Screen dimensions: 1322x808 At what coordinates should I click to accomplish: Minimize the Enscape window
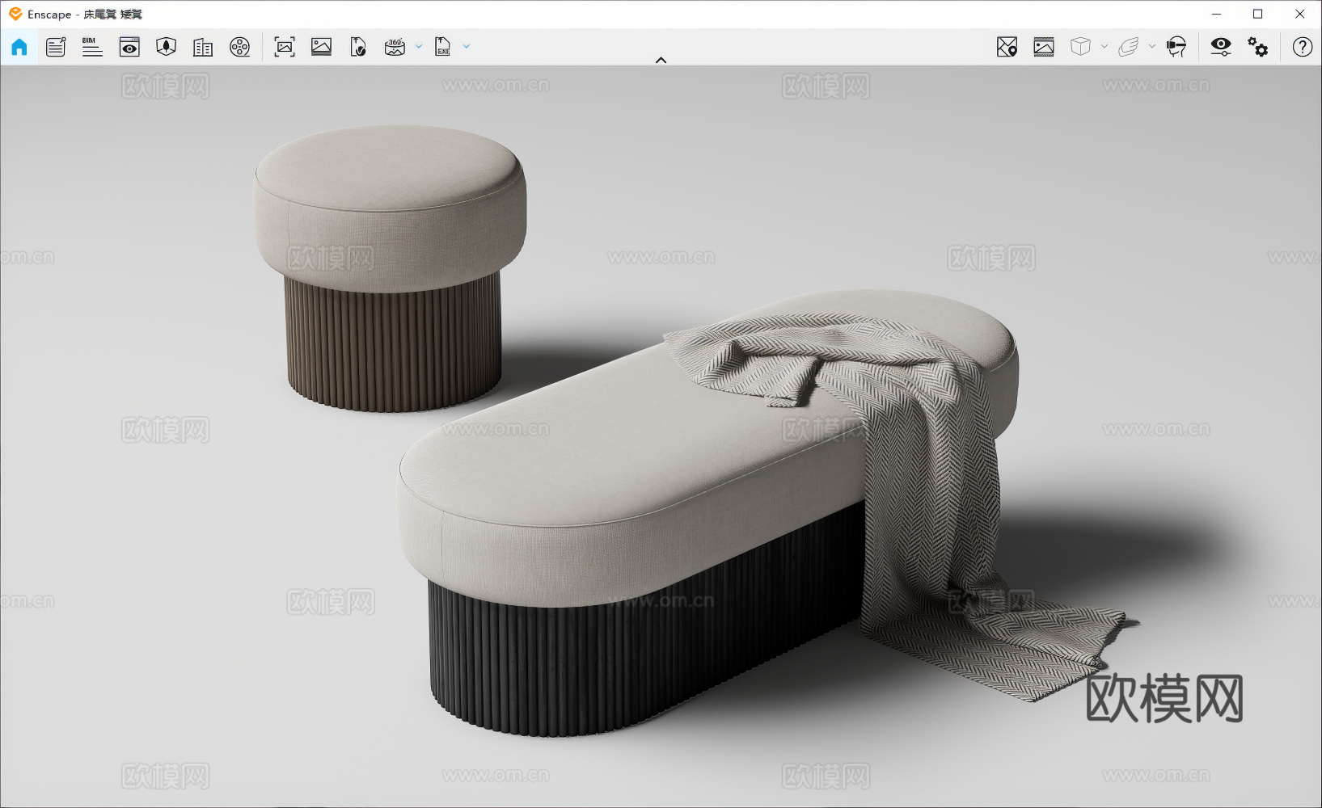point(1216,14)
